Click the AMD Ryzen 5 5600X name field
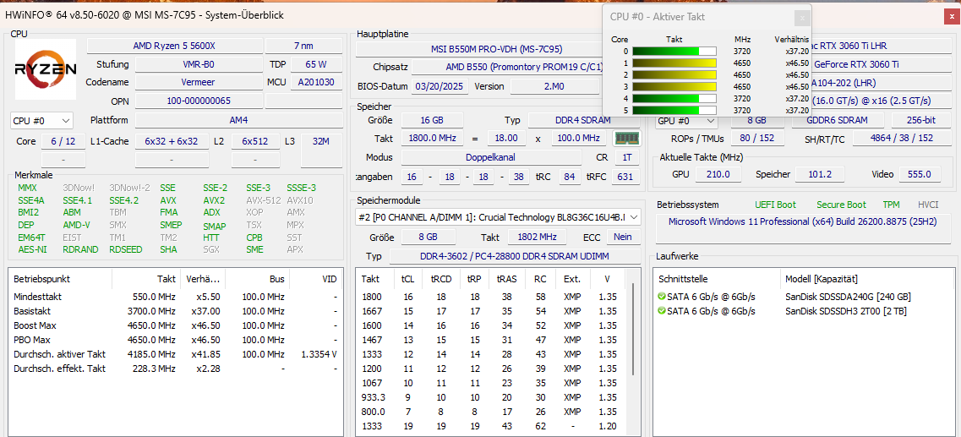Image resolution: width=961 pixels, height=437 pixels. coord(174,46)
